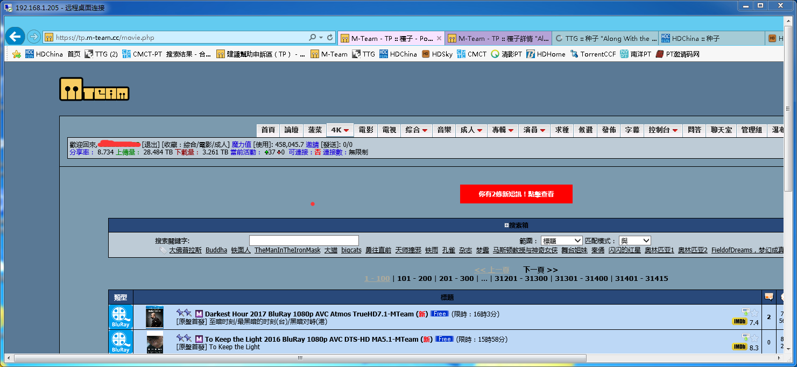The height and width of the screenshot is (367, 797).
Task: Collapse the 搜索箱 search box header
Action: click(516, 225)
